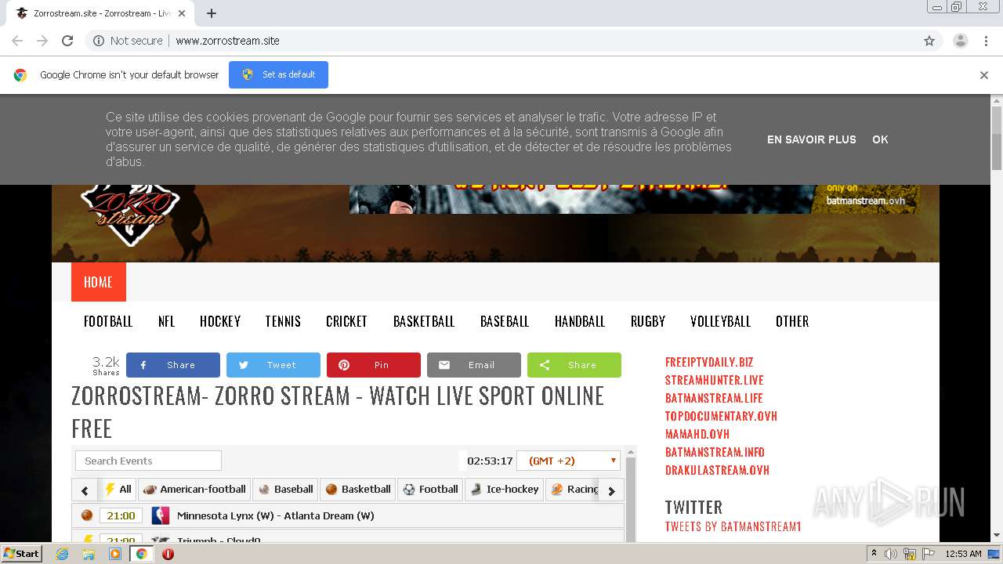The width and height of the screenshot is (1003, 564).
Task: Click the address bar URL
Action: [227, 41]
